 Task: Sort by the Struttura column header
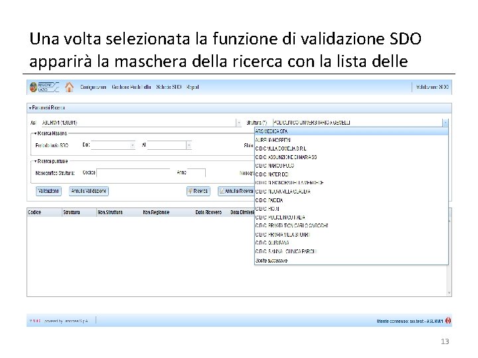[79, 213]
